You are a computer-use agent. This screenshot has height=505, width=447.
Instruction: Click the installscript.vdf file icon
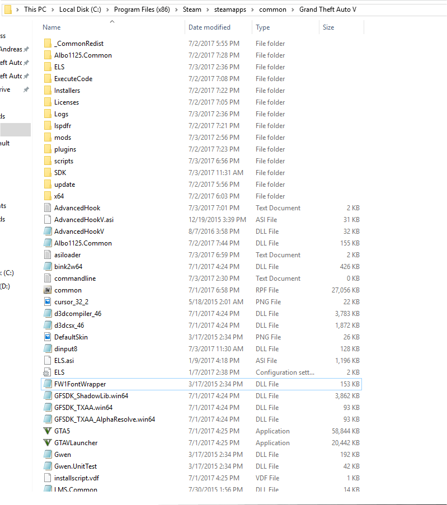(x=48, y=478)
